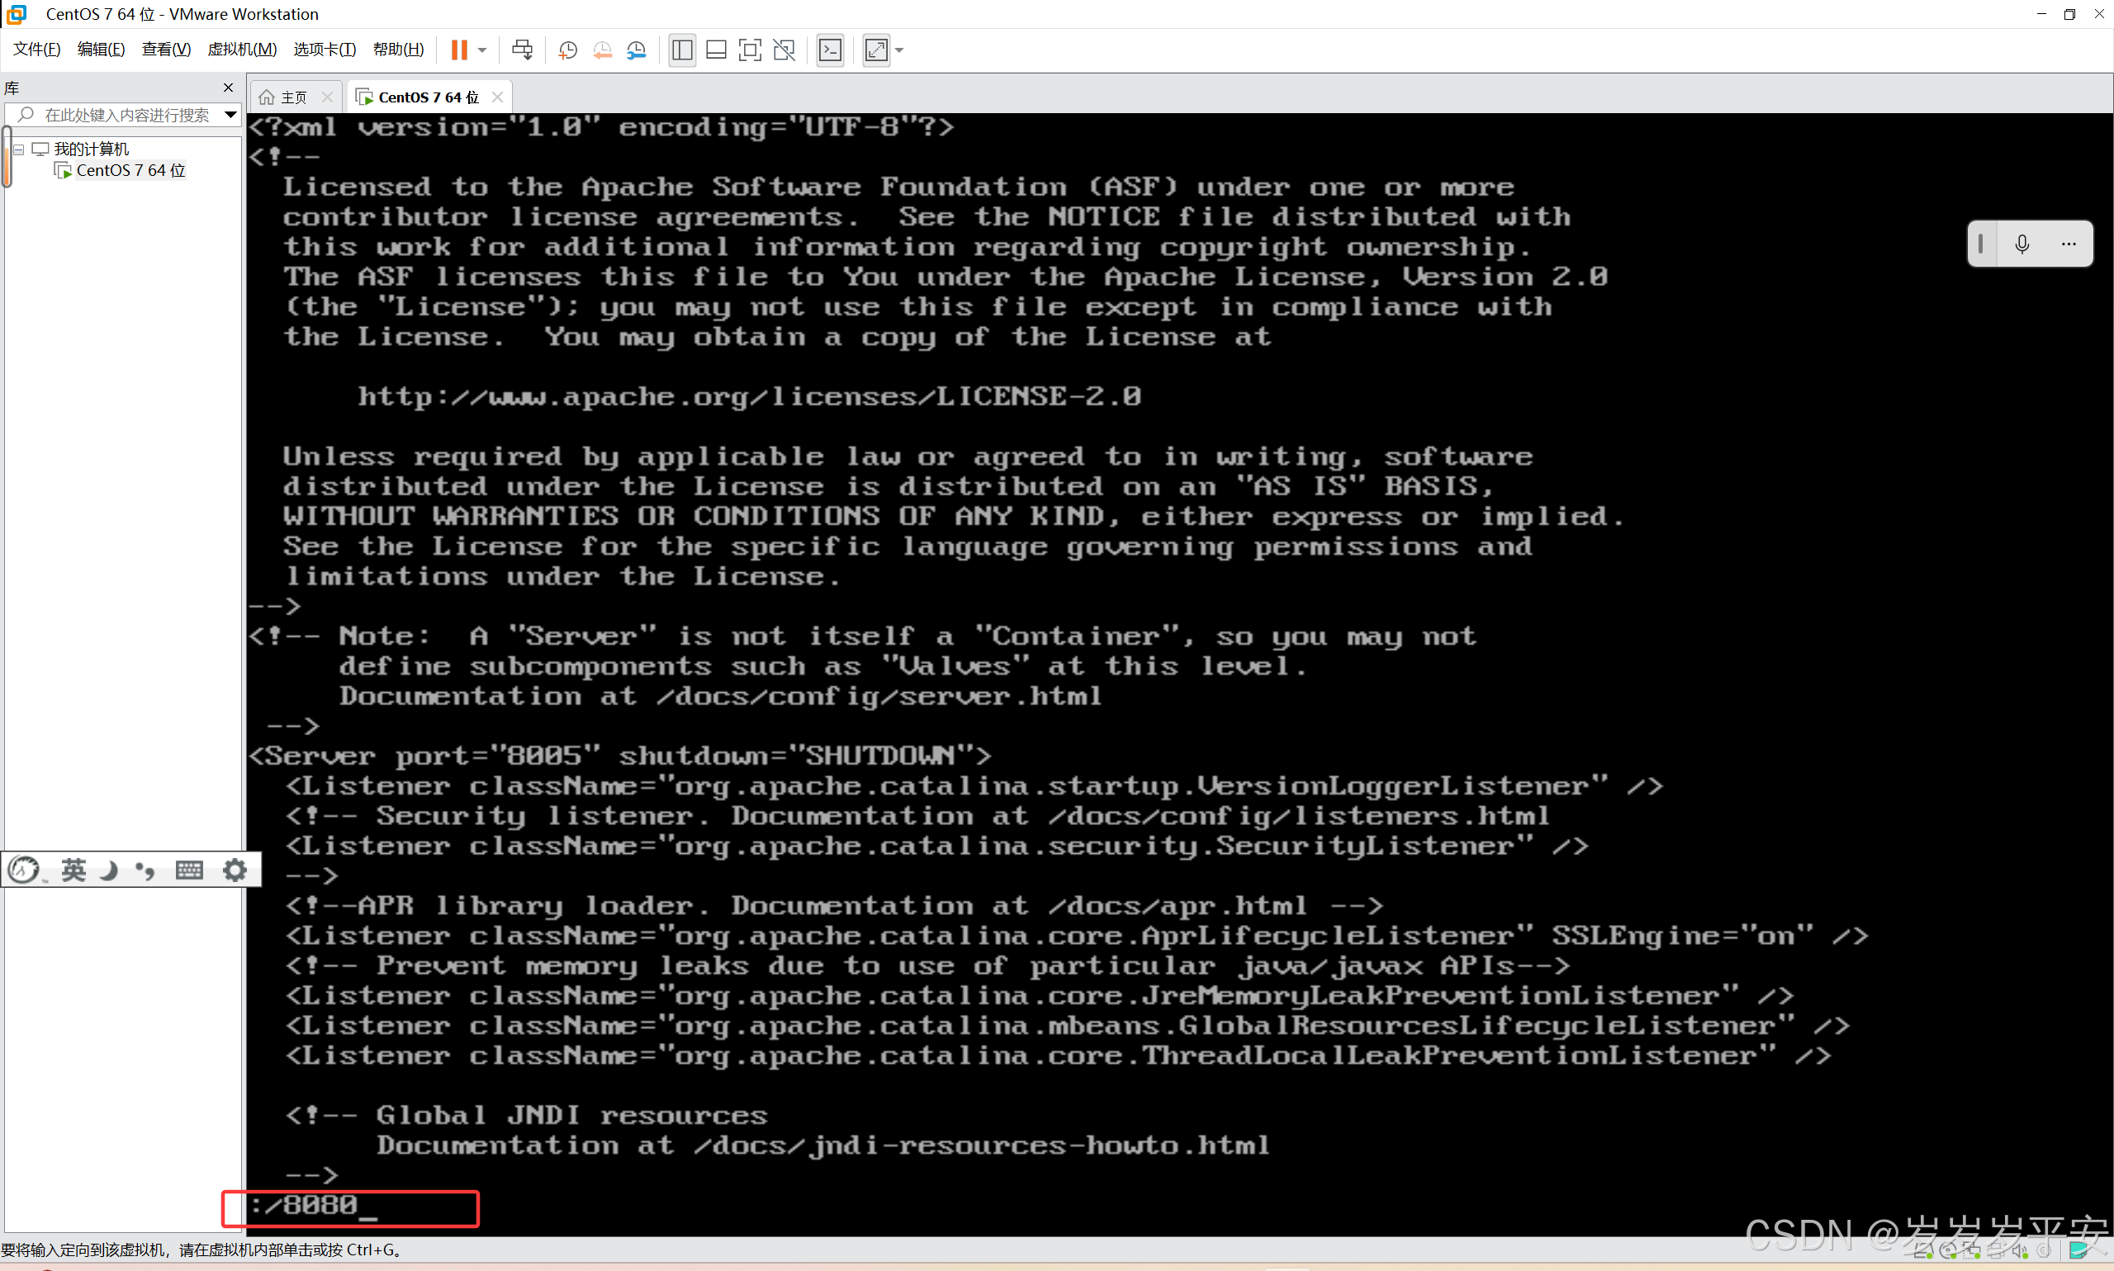2114x1271 pixels.
Task: Open the 文件(F) menu
Action: (37, 49)
